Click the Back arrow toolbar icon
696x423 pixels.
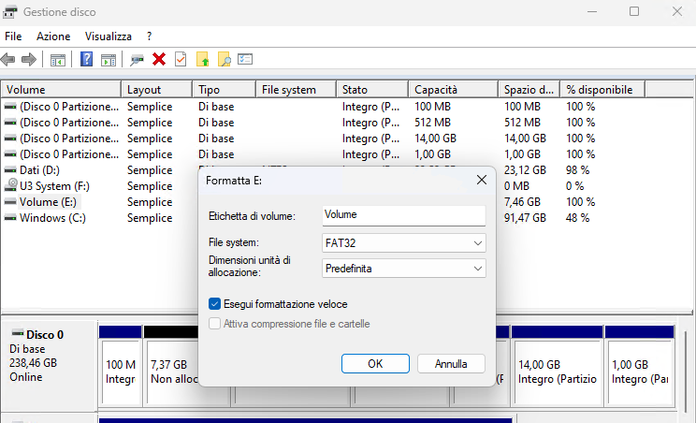coord(8,59)
